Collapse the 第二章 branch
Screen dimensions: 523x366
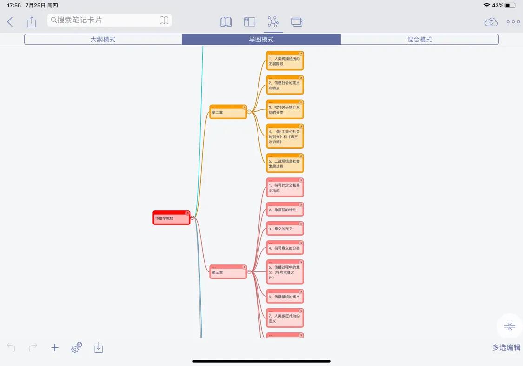coord(250,112)
